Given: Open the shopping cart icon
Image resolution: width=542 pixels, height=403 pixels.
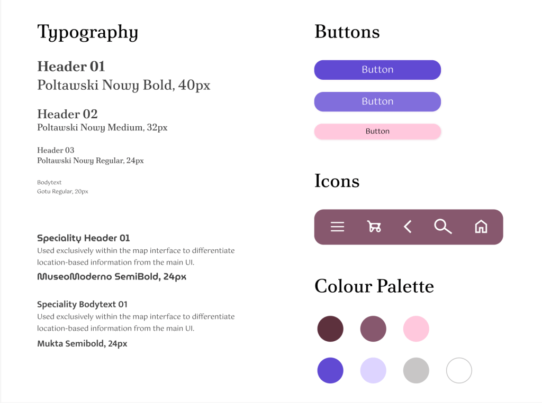Looking at the screenshot, I should coord(374,227).
